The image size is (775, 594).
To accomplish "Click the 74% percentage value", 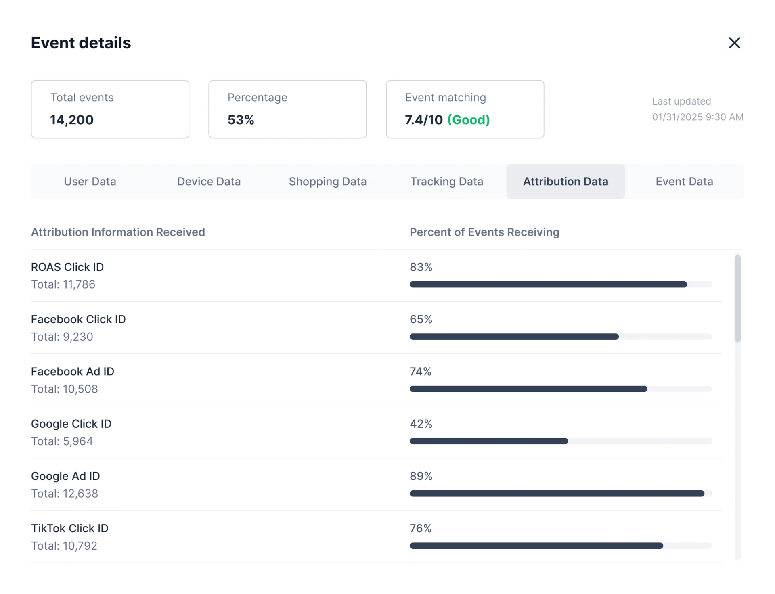I will coord(421,372).
